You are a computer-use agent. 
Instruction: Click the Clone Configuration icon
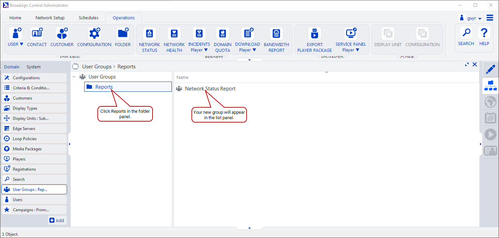[422, 34]
